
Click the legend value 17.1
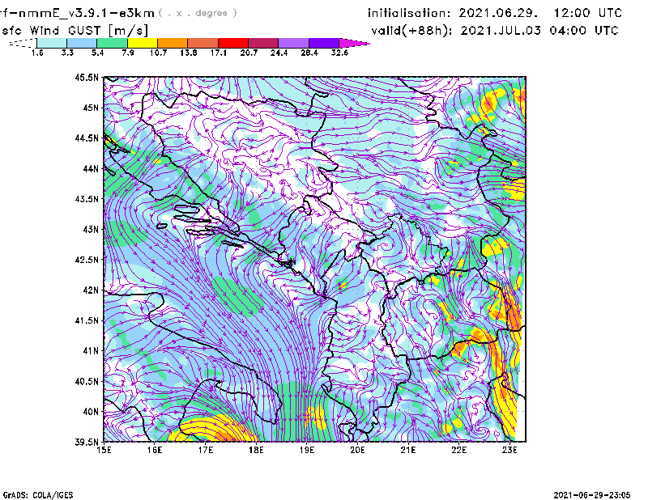(219, 53)
